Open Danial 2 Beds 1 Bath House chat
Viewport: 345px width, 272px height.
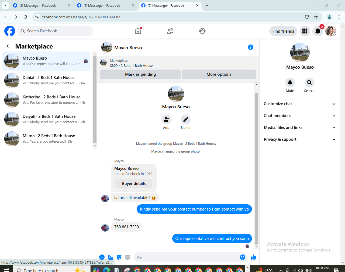point(46,81)
